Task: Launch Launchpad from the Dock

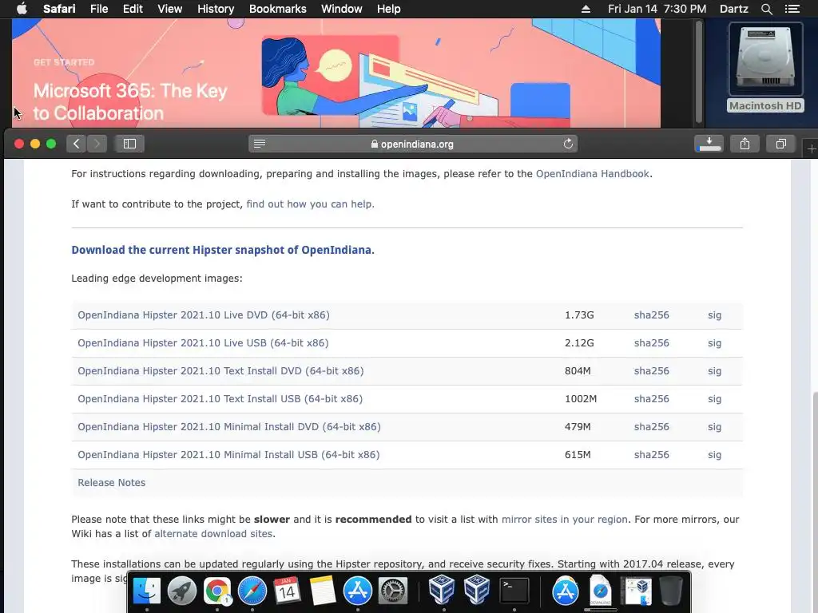Action: pyautogui.click(x=181, y=591)
